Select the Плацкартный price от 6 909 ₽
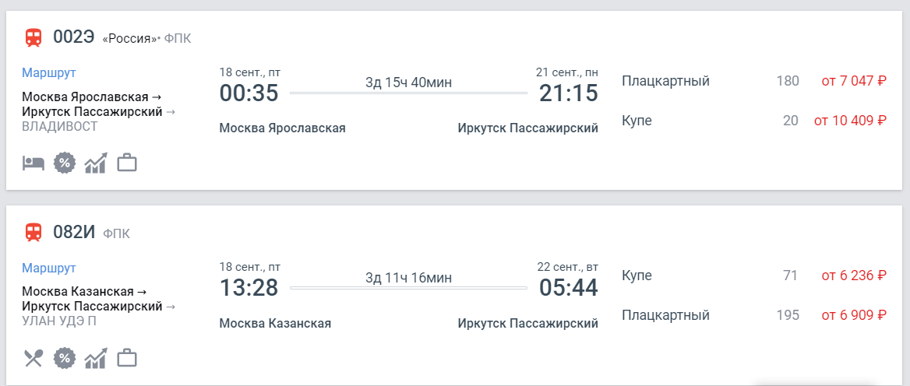910x386 pixels. point(854,315)
